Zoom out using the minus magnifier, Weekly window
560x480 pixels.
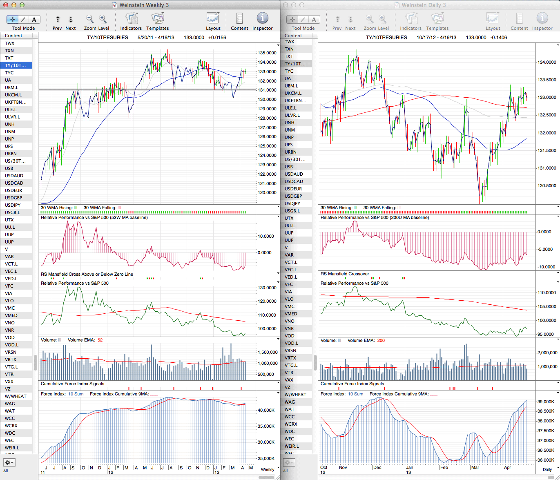90,19
